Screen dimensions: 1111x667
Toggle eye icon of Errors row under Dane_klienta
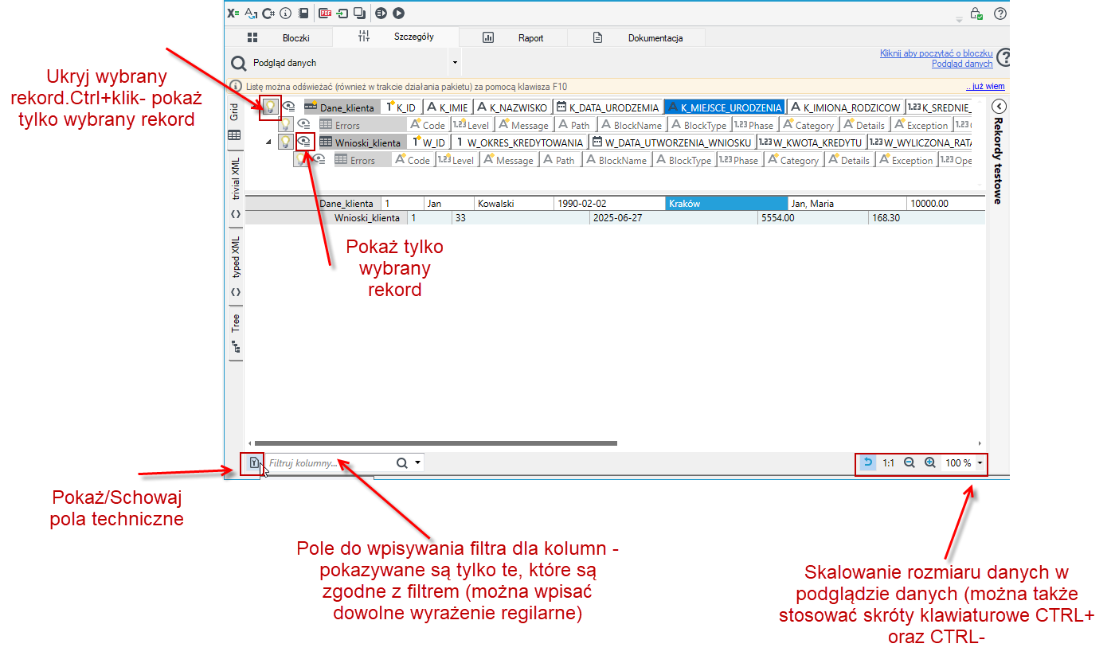pos(303,124)
